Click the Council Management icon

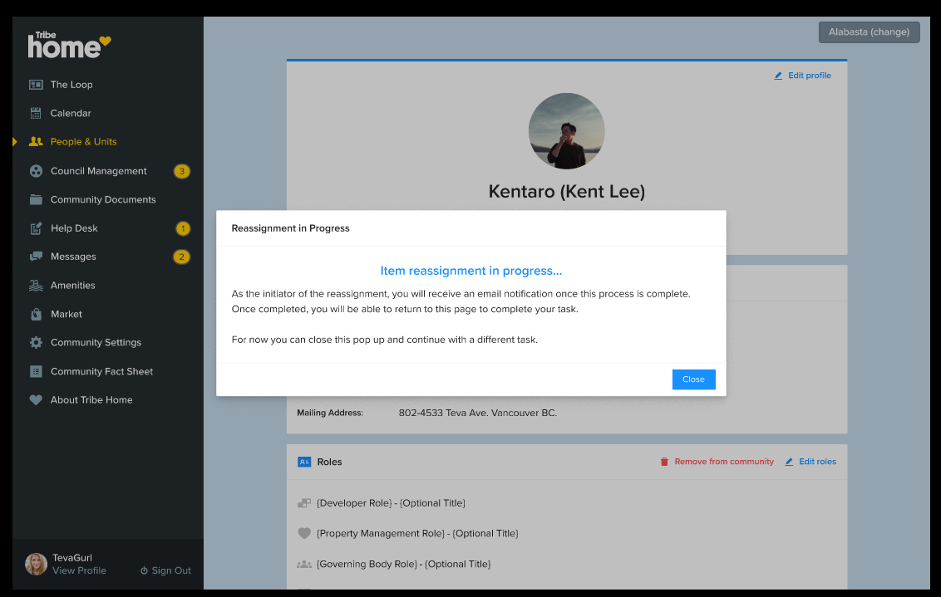pyautogui.click(x=36, y=171)
